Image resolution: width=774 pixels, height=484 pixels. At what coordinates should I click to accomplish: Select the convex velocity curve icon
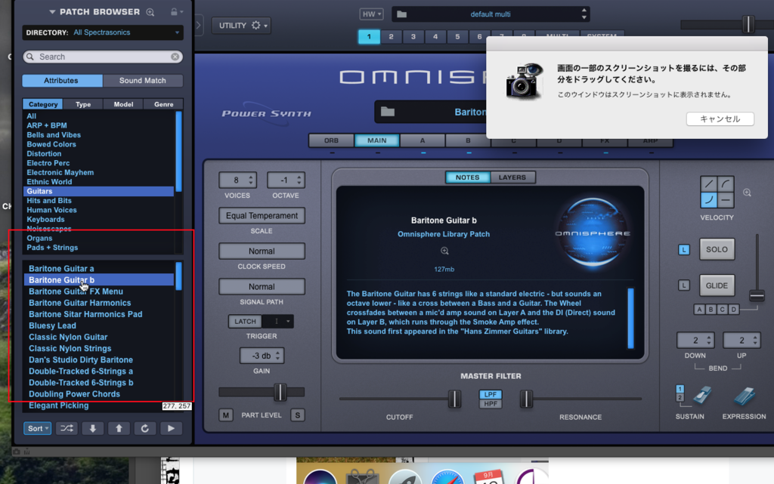pyautogui.click(x=725, y=184)
